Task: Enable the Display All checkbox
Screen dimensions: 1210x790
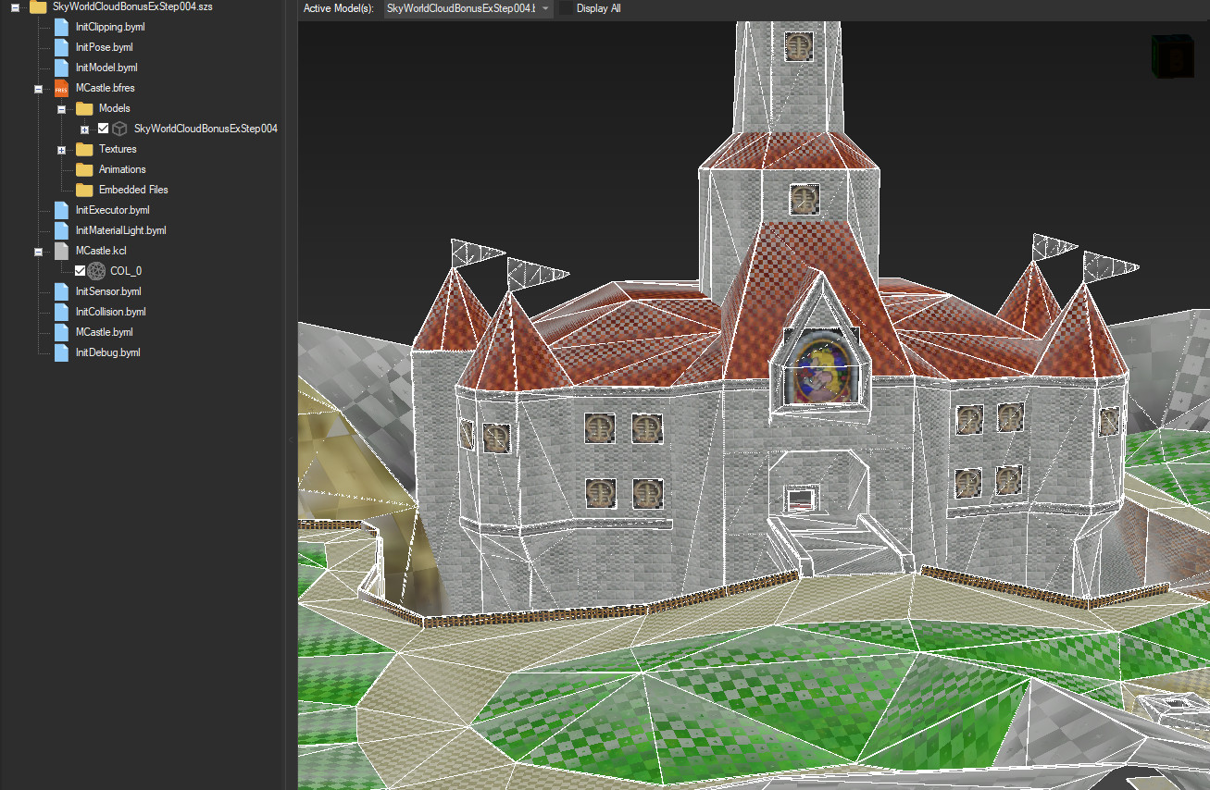Action: (x=567, y=8)
